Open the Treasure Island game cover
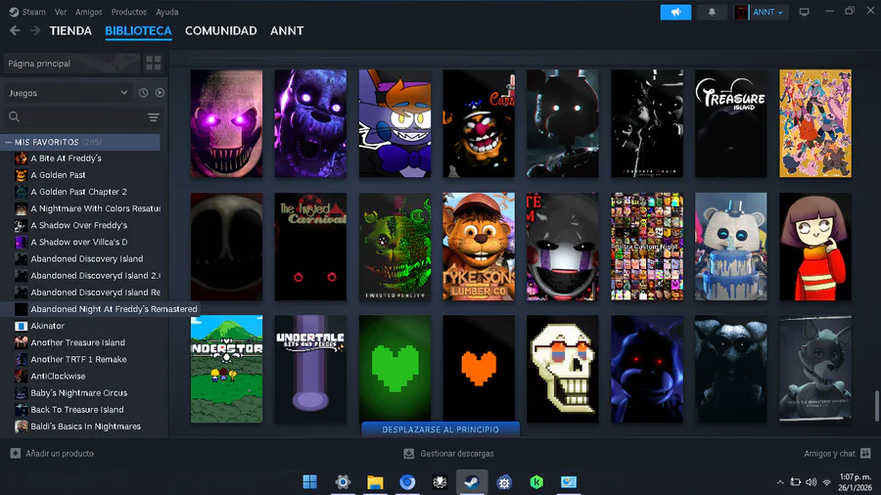881x495 pixels. click(730, 123)
